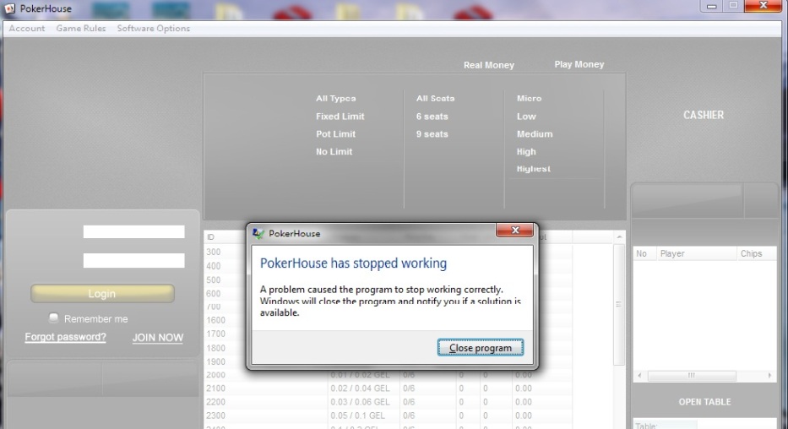The image size is (788, 429).
Task: Click the player list horizontal scrollbar thumb
Action: [x=692, y=375]
